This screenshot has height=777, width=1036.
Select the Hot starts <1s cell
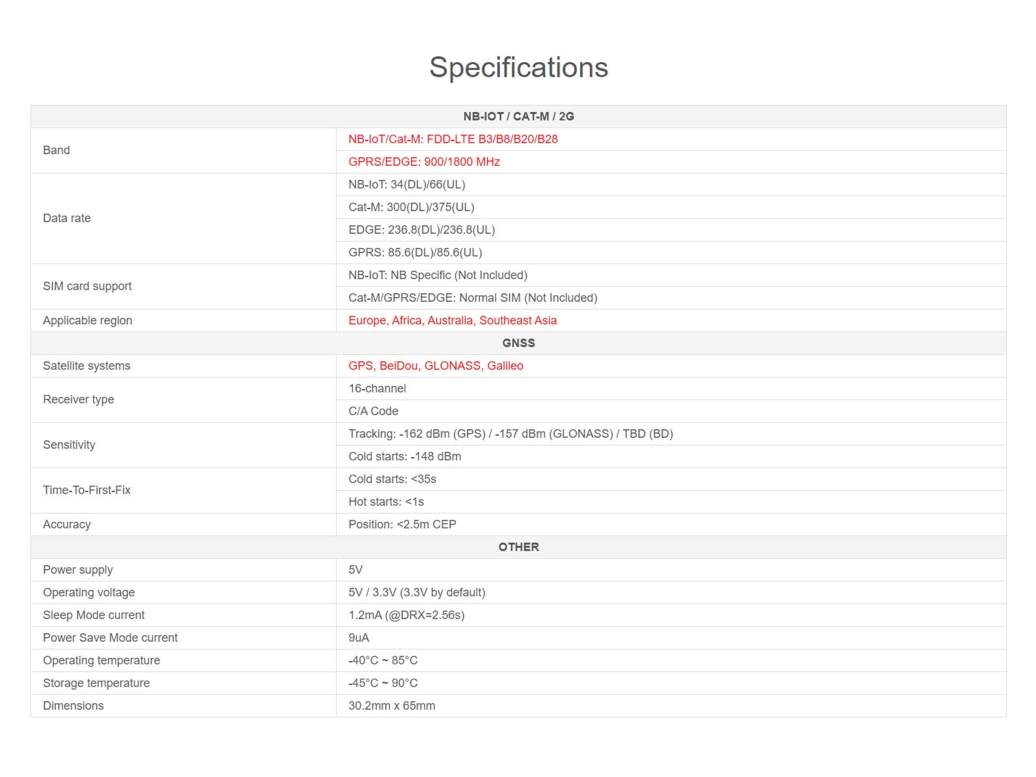(x=386, y=502)
